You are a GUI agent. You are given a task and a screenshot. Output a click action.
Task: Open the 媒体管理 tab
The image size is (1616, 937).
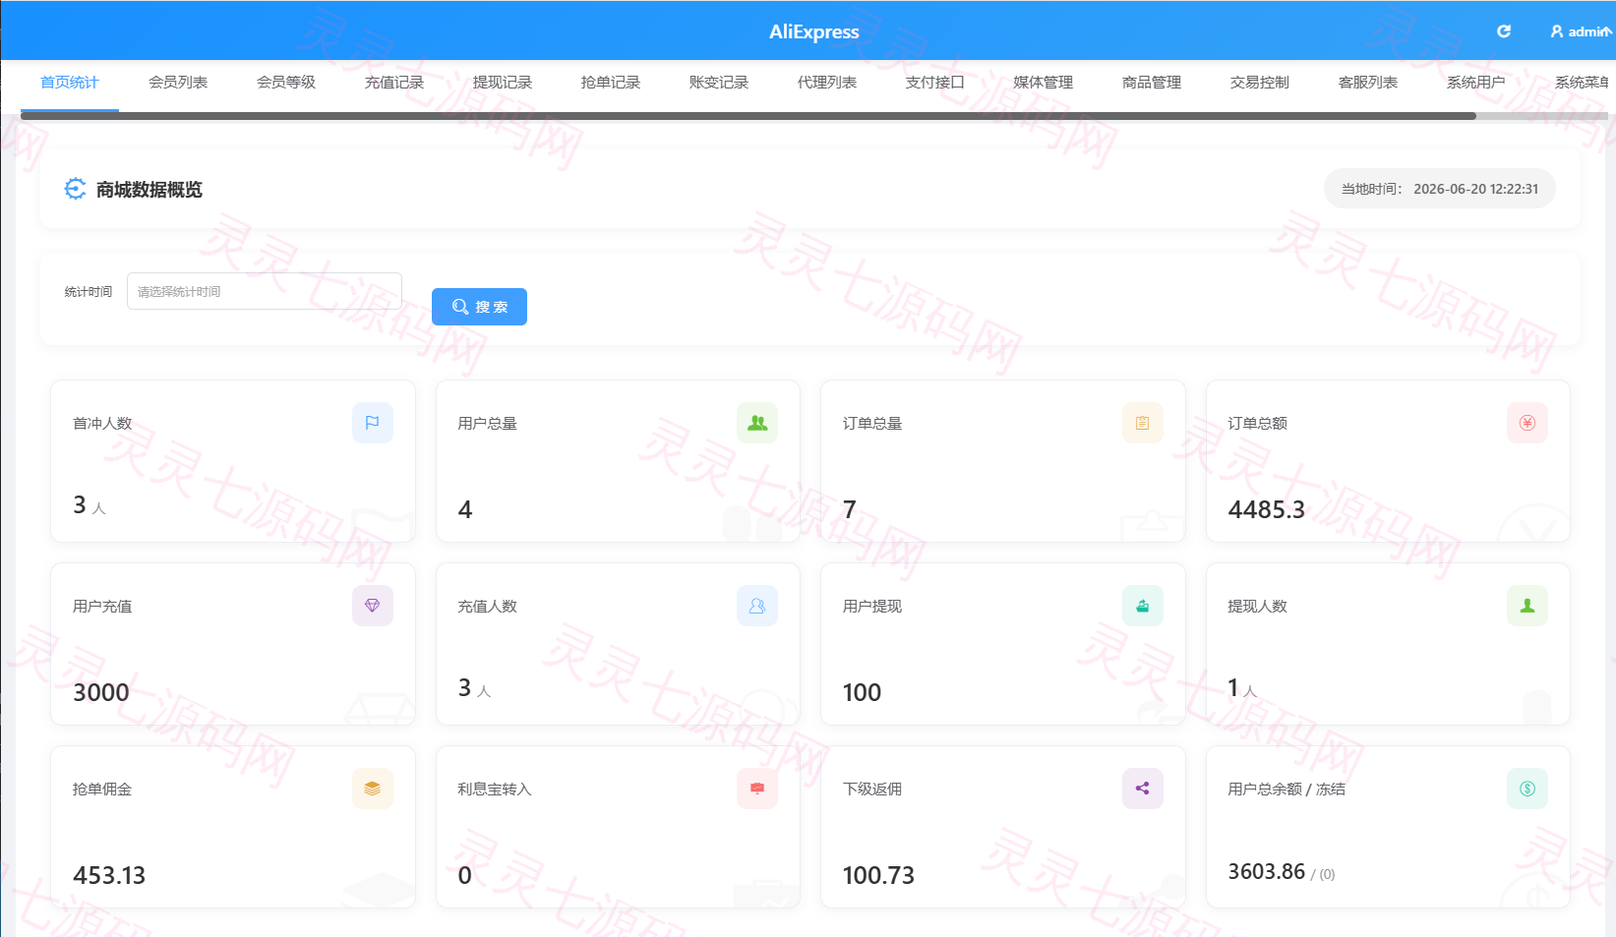[x=1044, y=83]
